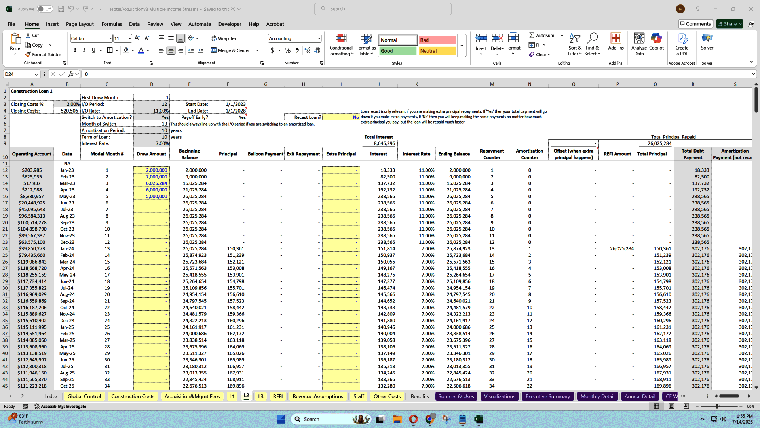
Task: Click the Clear button
Action: [x=540, y=54]
